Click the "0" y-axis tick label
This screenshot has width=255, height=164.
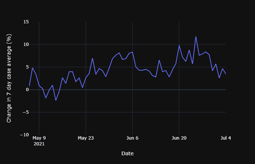click(27, 90)
